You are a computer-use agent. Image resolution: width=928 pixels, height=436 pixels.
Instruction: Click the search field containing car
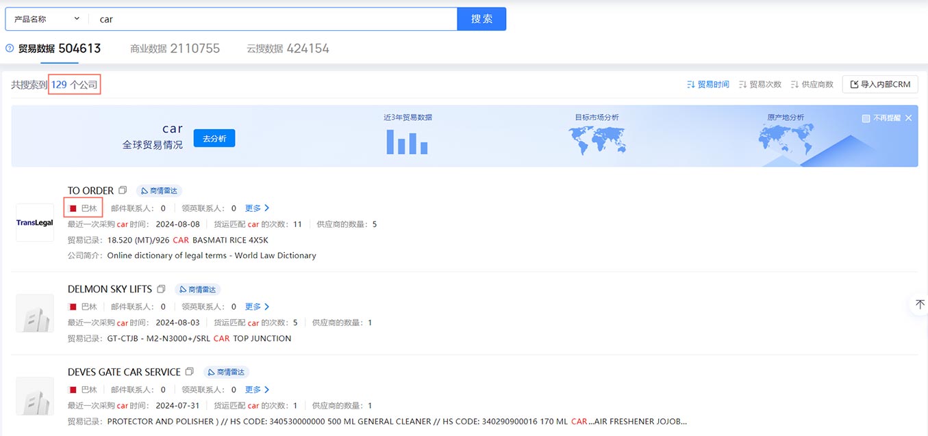[274, 19]
